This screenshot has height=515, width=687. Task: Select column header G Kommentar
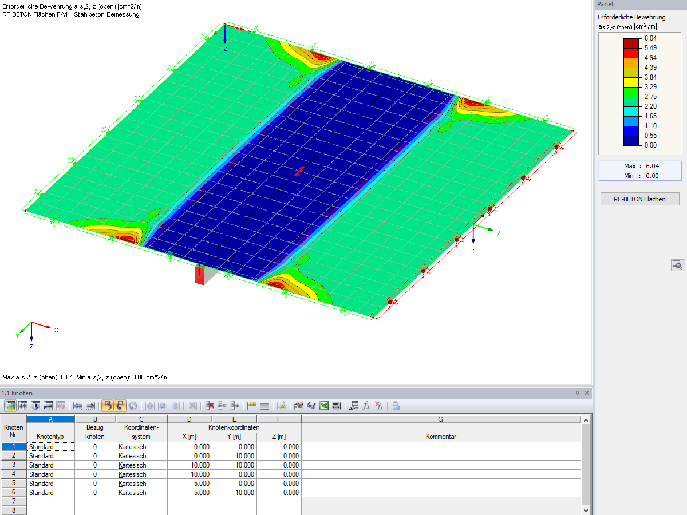coord(441,419)
